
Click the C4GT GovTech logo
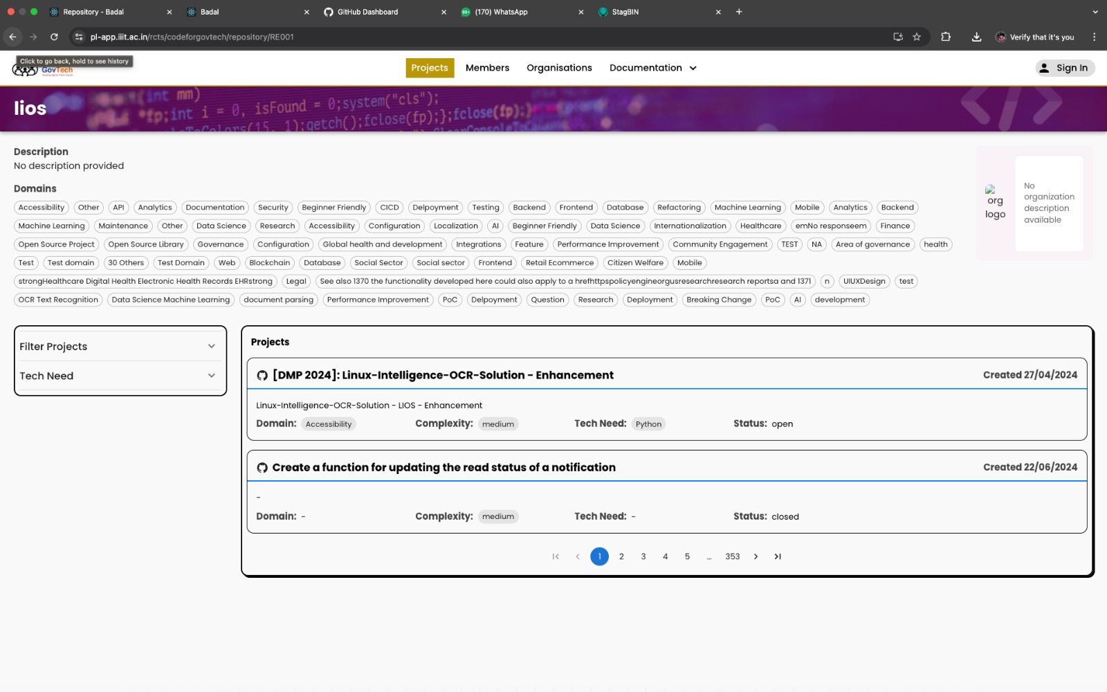[43, 70]
